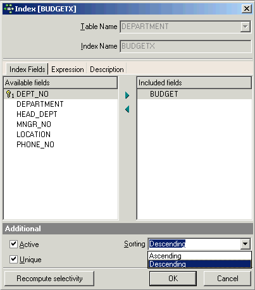
Task: Click the left arrow to remove field
Action: click(x=127, y=109)
